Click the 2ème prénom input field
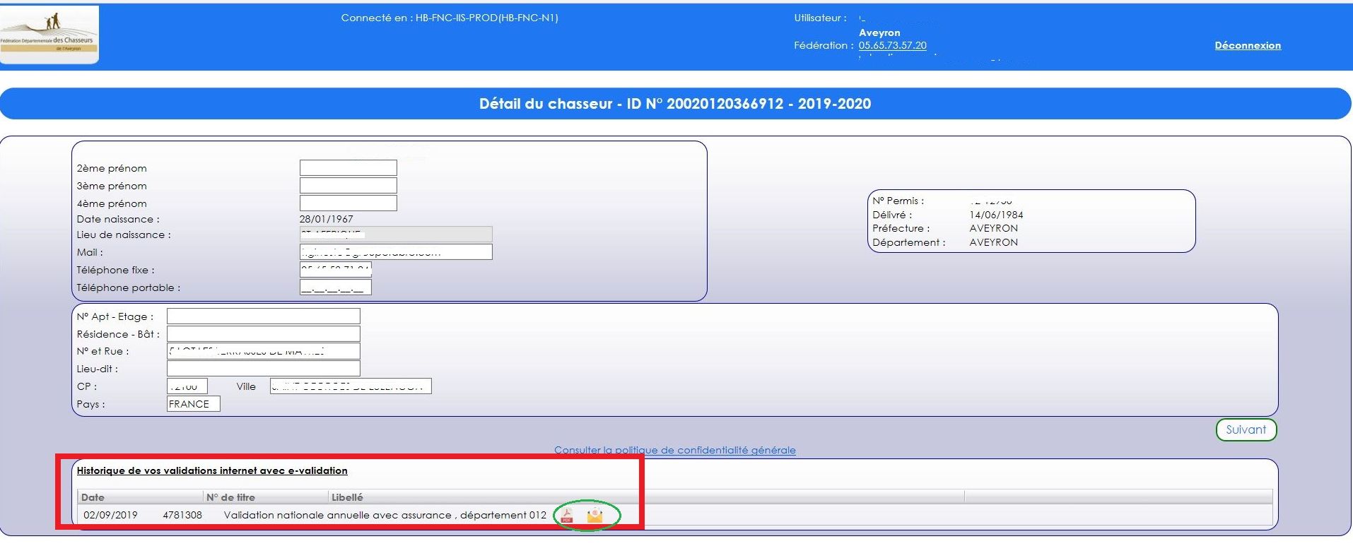Viewport: 1353px width, 546px height. (348, 168)
